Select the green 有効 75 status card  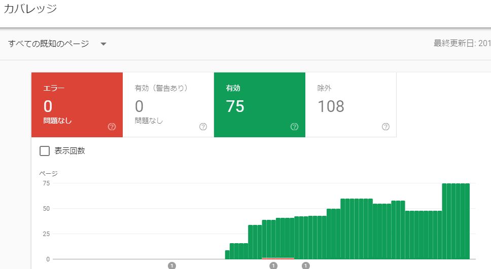click(x=260, y=105)
